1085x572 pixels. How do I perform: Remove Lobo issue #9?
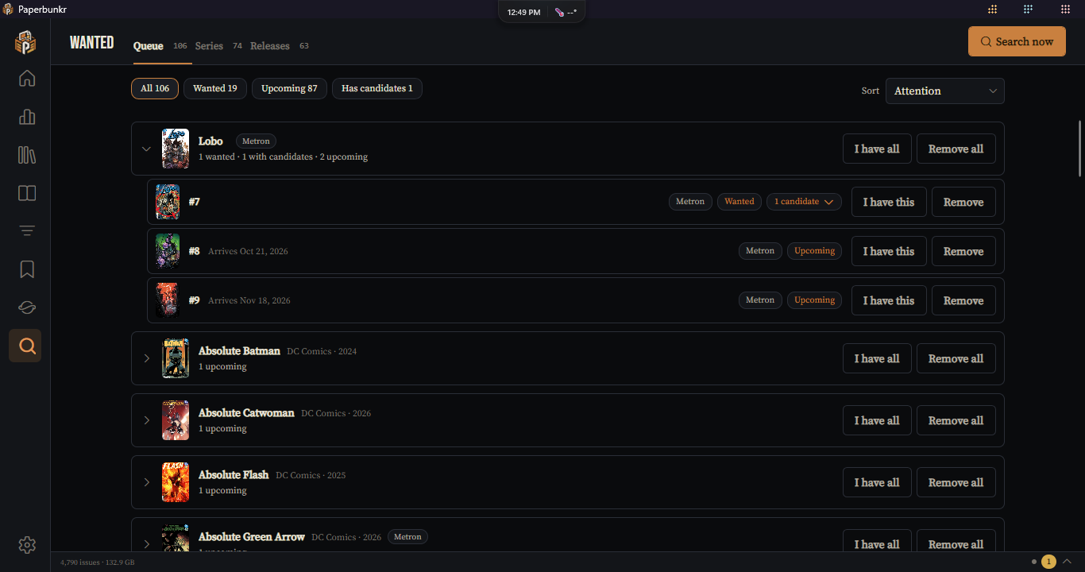963,300
